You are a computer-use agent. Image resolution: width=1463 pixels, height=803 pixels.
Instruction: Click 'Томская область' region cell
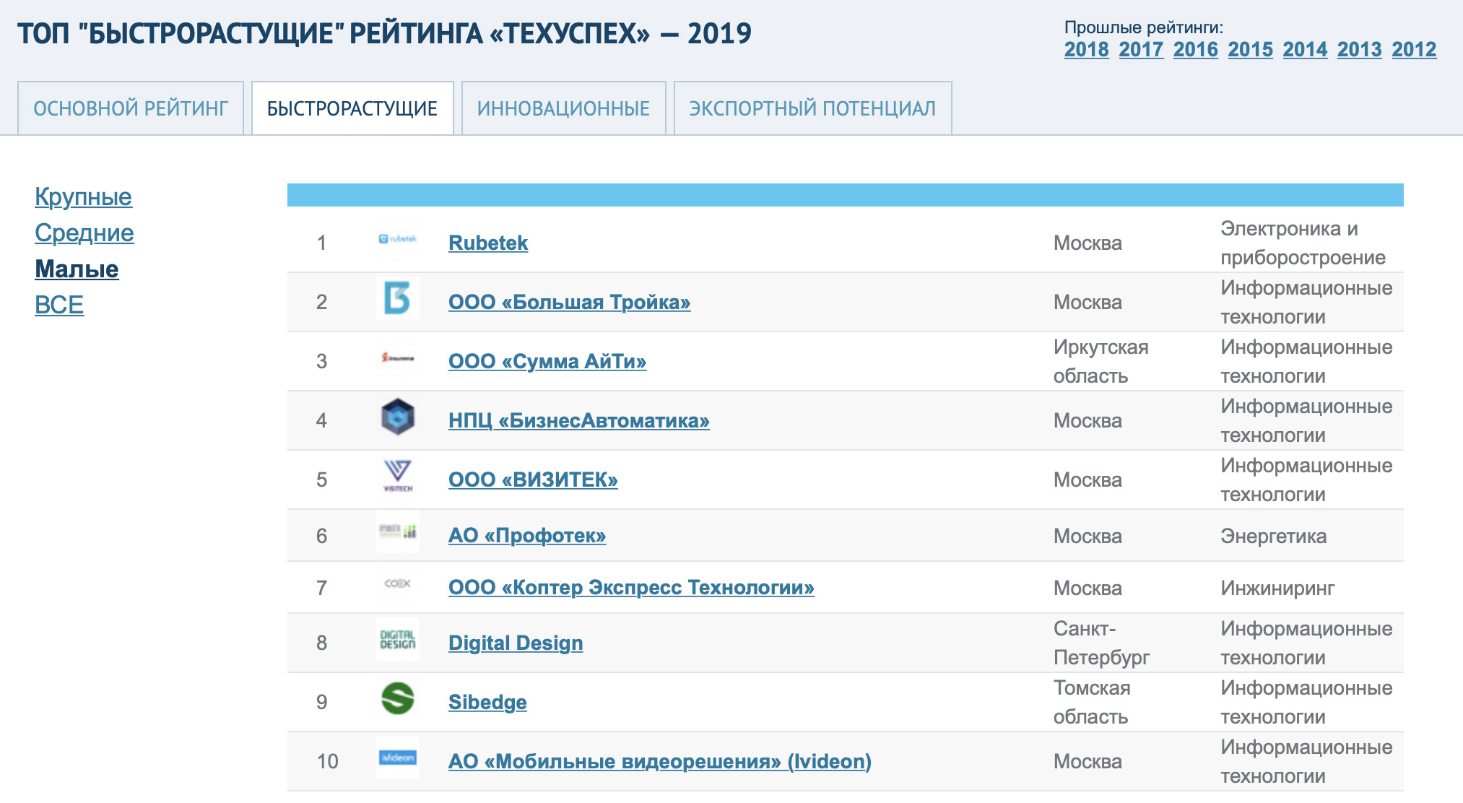(x=1092, y=702)
